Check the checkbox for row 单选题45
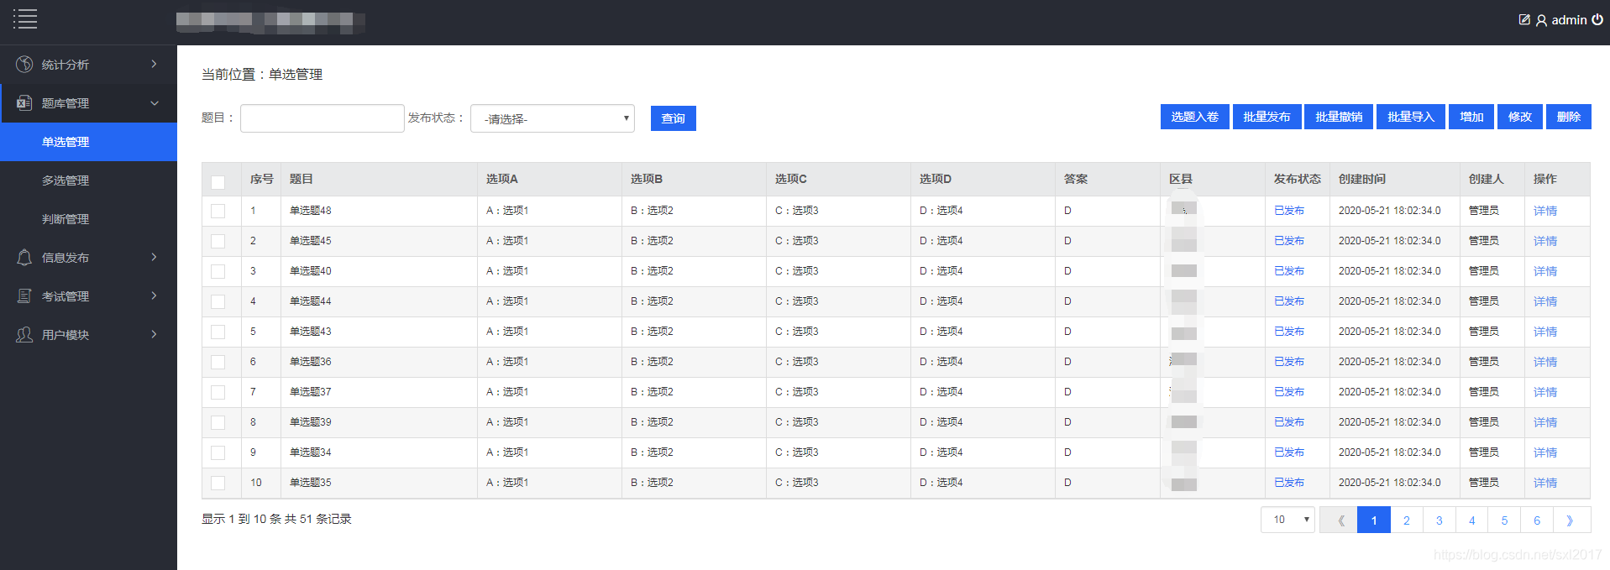The width and height of the screenshot is (1610, 570). pyautogui.click(x=218, y=241)
